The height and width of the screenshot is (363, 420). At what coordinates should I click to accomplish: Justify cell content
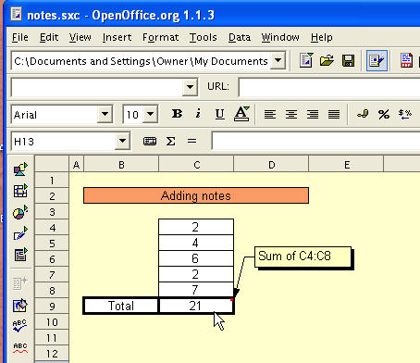(334, 114)
